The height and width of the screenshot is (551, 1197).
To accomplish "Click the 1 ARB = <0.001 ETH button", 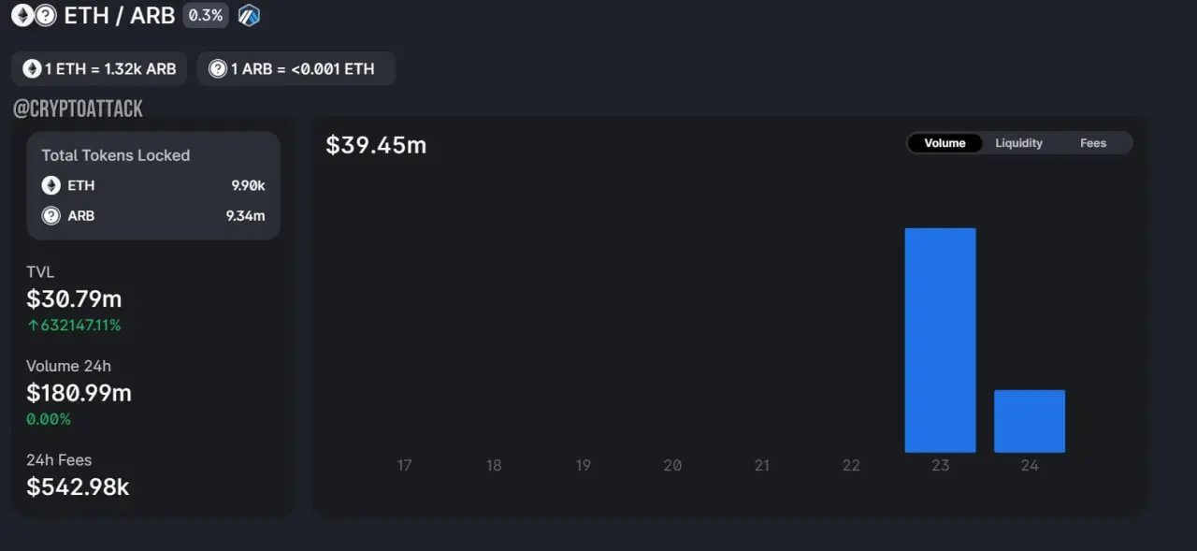I will [296, 69].
